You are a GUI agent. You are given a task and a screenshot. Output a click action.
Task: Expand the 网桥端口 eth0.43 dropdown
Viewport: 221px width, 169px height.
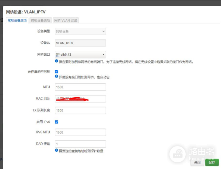tap(80, 55)
